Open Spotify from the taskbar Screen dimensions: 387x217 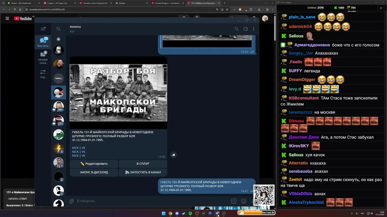[190, 213]
